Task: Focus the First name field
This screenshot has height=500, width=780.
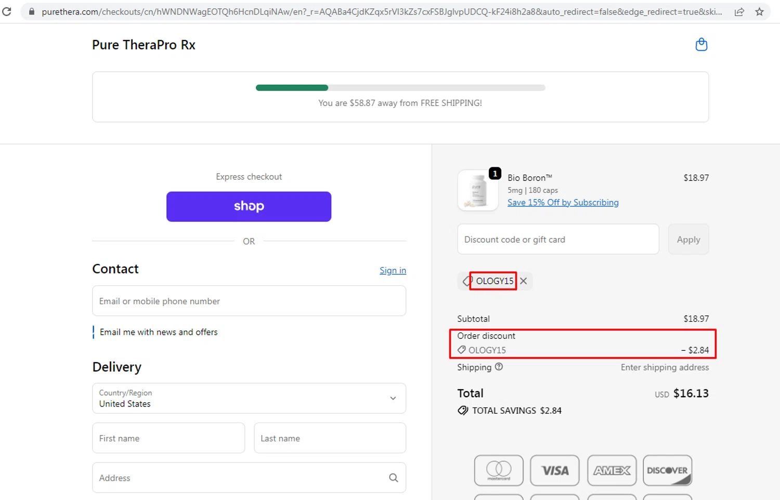Action: 168,438
